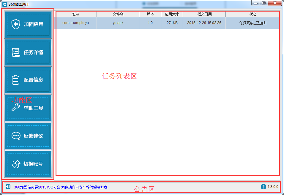Click the clipboard icon on 配置信息
The width and height of the screenshot is (284, 195).
(x=15, y=80)
